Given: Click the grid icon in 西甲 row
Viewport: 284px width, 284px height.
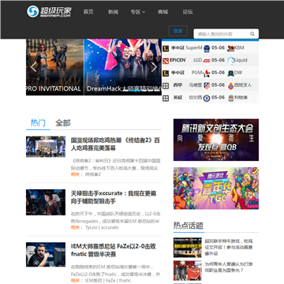Looking at the screenshot, I should [166, 85].
